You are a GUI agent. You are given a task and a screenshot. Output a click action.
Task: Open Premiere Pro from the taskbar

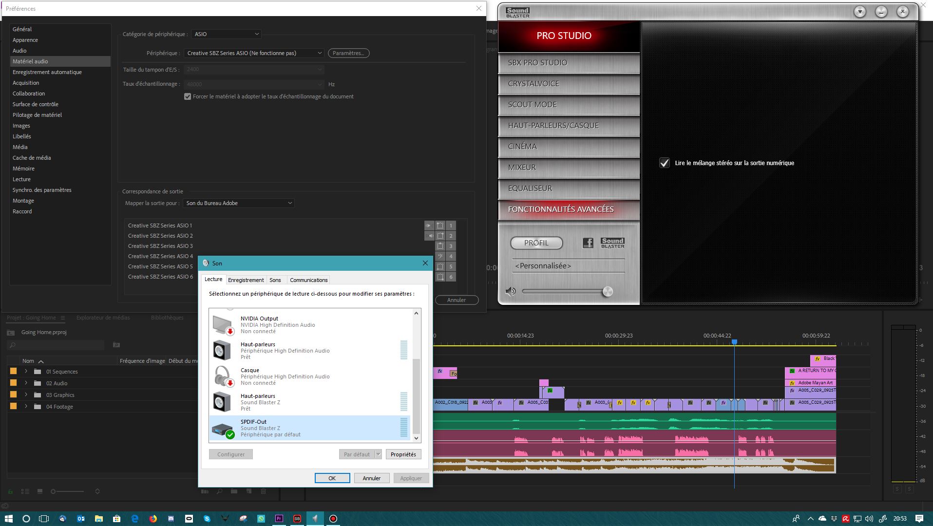pyautogui.click(x=279, y=519)
